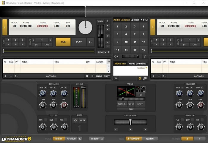Jump to the next track in the left playlist
The image size is (208, 143).
[92, 76]
